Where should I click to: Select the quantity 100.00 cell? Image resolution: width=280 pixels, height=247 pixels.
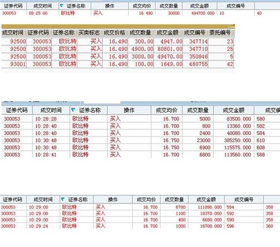click(144, 64)
